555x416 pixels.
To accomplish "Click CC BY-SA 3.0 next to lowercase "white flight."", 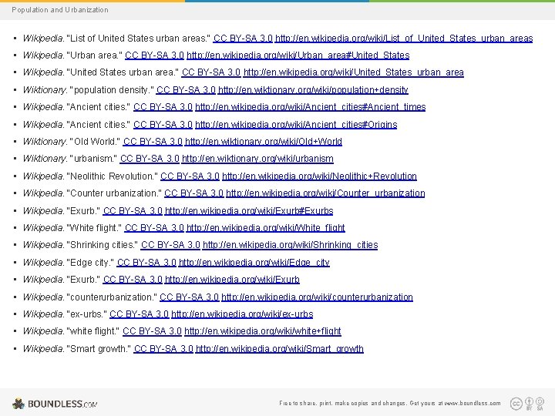I will point(152,331).
